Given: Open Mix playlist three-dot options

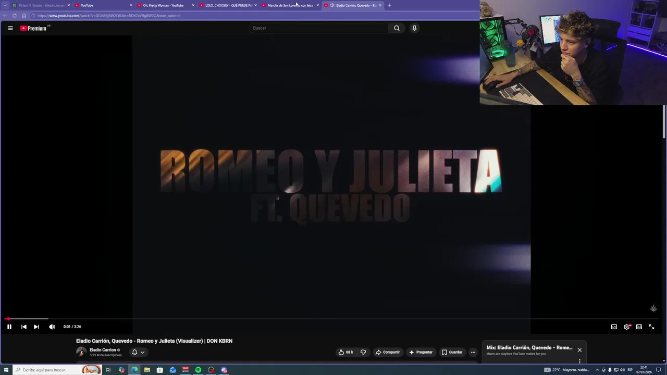Looking at the screenshot, I should [579, 361].
